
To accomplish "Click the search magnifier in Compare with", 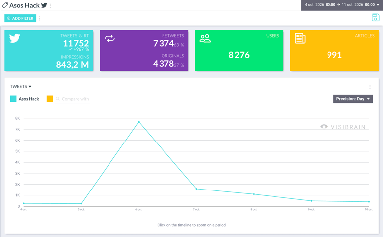I will [x=58, y=99].
